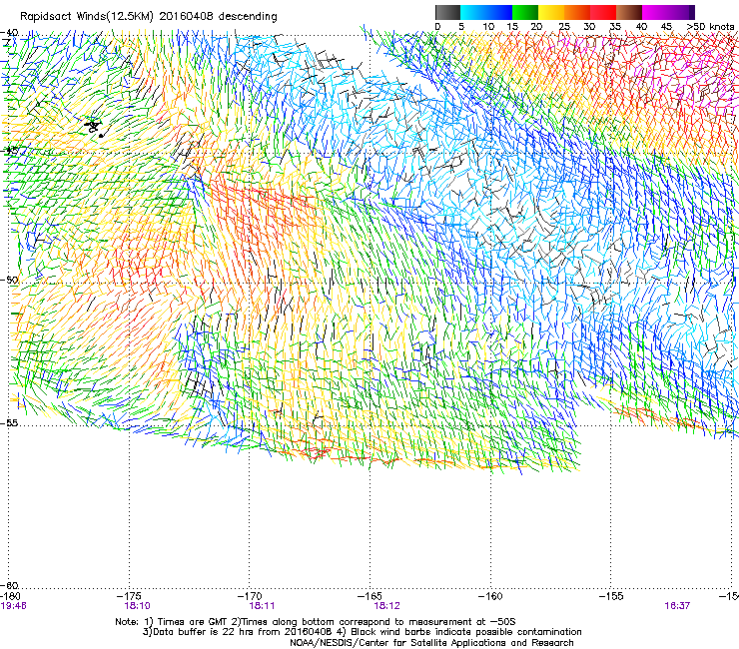Image resolution: width=739 pixels, height=649 pixels.
Task: Click the 'Times are GMT' note line
Action: 316,622
